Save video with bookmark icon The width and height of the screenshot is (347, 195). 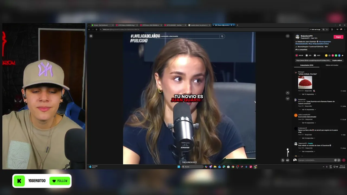pos(315,56)
